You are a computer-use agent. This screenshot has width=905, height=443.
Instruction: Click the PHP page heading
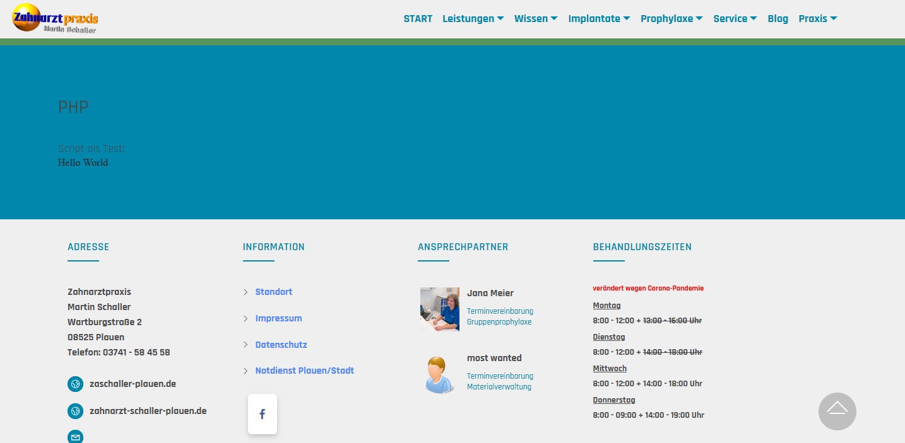coord(73,106)
